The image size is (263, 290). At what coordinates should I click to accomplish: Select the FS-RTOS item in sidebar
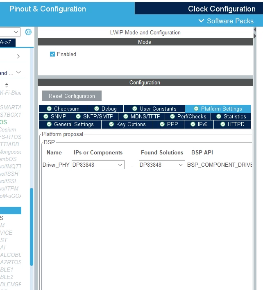[11, 137]
